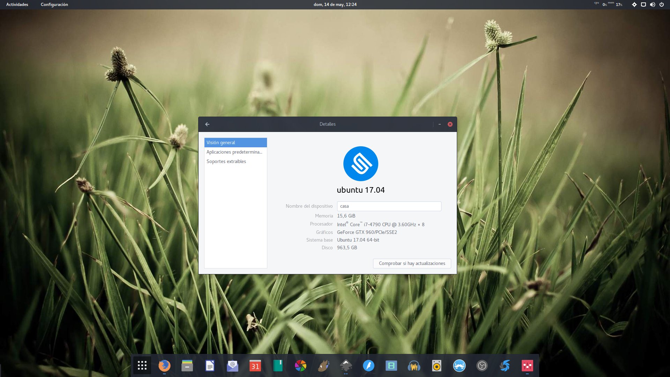
Task: Open the Calendar icon showing 31
Action: tap(255, 365)
